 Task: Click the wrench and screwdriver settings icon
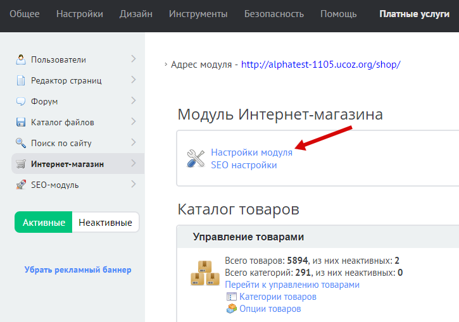pos(196,158)
